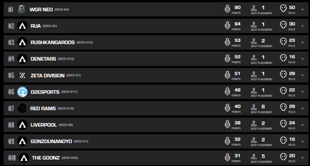Click the ZETA DIVISION team logo
This screenshot has height=166, width=310.
coord(22,75)
